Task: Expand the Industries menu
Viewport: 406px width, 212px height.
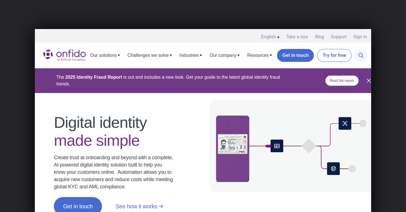Action: coord(190,55)
